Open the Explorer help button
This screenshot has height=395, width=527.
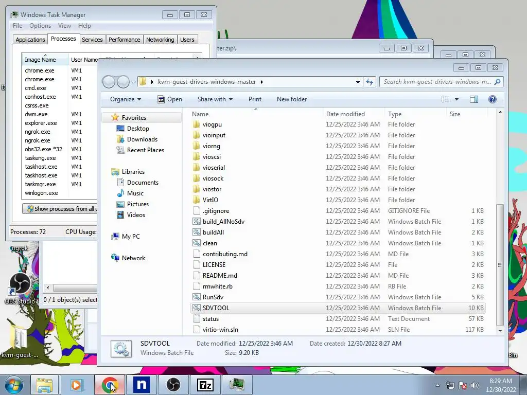493,99
